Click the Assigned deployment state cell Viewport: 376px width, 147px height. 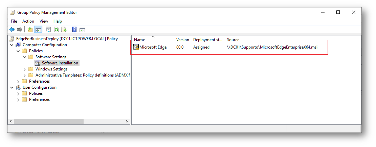201,47
